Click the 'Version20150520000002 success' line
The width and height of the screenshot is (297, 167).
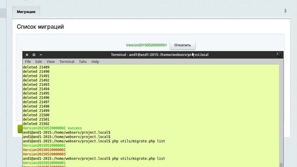click(x=52, y=128)
